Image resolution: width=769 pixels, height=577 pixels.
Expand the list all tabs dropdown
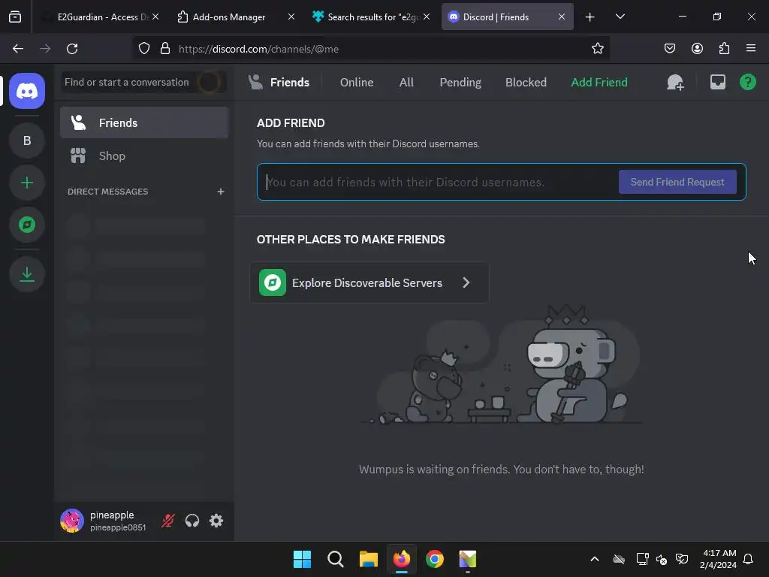coord(620,17)
